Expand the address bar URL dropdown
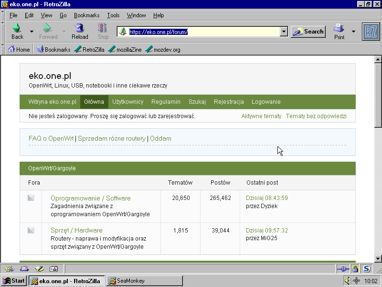This screenshot has height=287, width=382. [284, 32]
